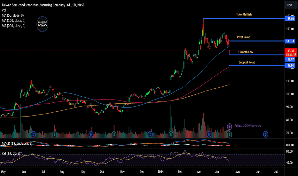
Task: Click the 1 Month High annotation text
Action: 244,14
